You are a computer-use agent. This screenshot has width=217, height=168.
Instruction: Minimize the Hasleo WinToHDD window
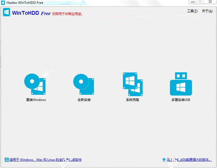pyautogui.click(x=193, y=2)
